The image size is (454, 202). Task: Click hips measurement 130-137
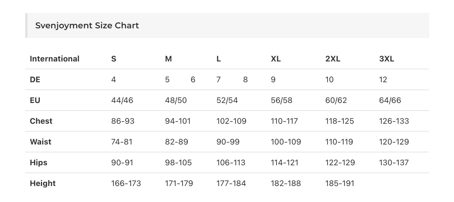pos(394,162)
